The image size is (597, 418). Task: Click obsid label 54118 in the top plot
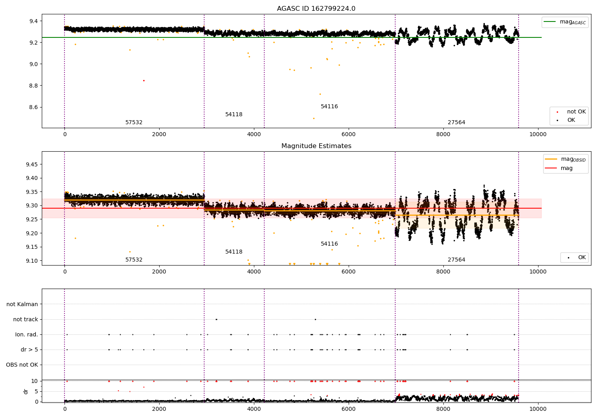(234, 115)
